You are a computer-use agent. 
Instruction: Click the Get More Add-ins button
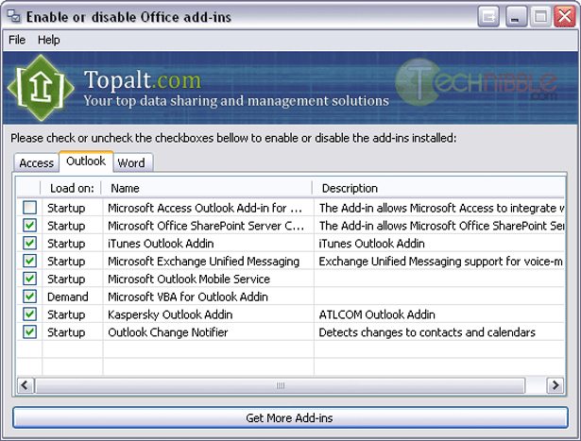tap(290, 417)
